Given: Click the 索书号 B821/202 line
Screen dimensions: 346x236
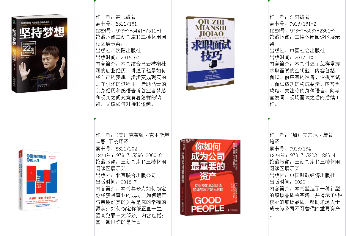Looking at the screenshot, I should pos(116,149).
